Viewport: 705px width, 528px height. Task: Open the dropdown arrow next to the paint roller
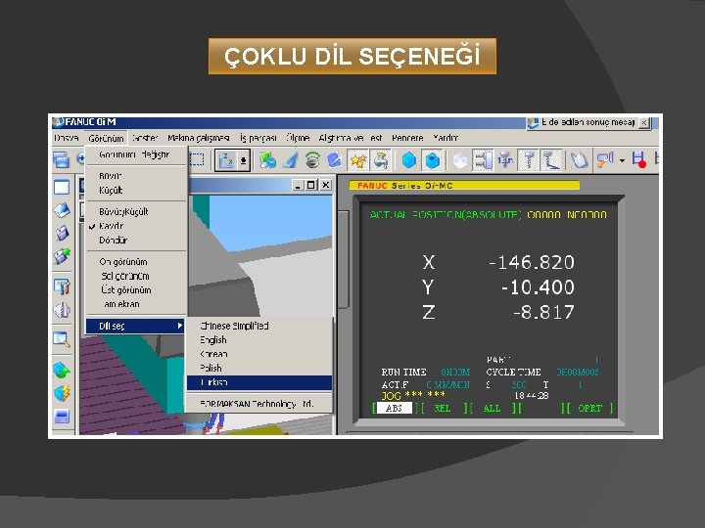pyautogui.click(x=623, y=160)
